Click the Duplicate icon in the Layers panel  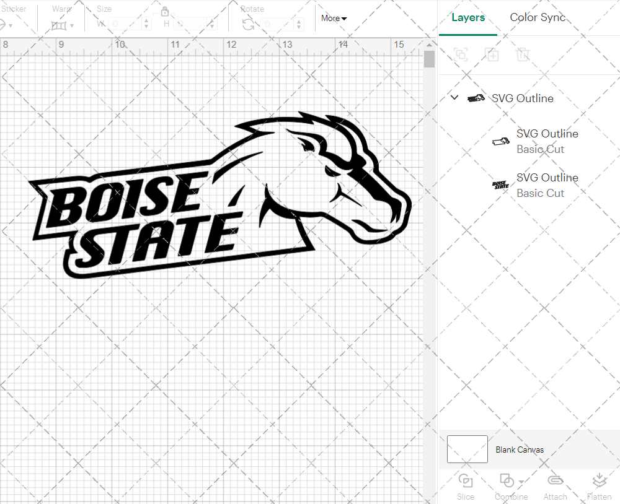pos(492,54)
